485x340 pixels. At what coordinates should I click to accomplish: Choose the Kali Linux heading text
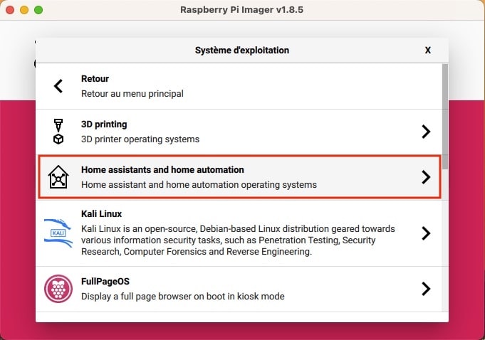coord(101,213)
